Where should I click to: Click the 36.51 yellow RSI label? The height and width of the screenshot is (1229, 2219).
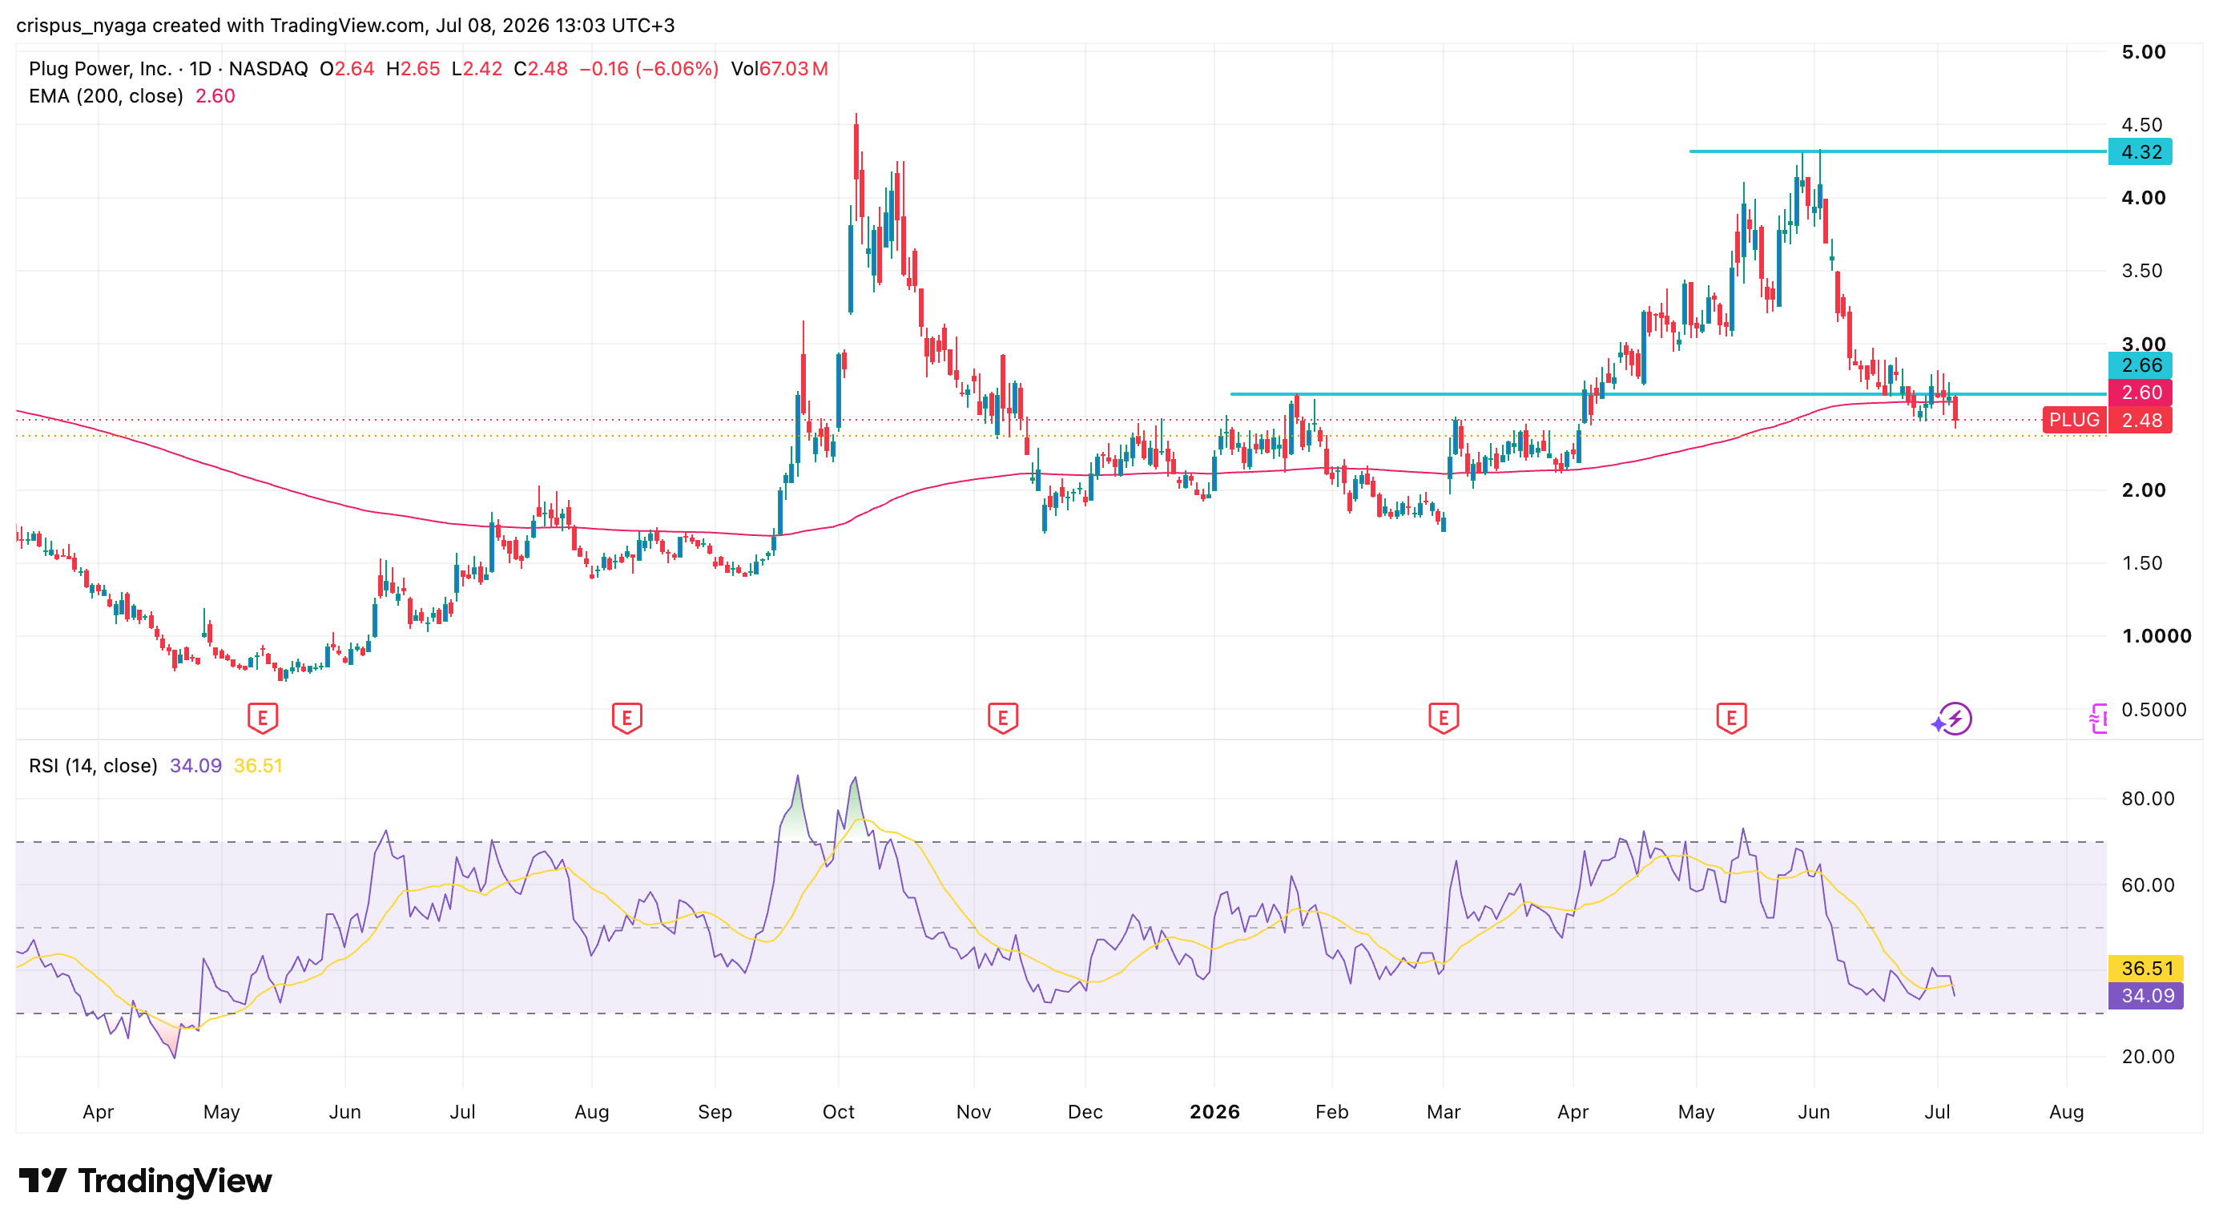click(2146, 968)
